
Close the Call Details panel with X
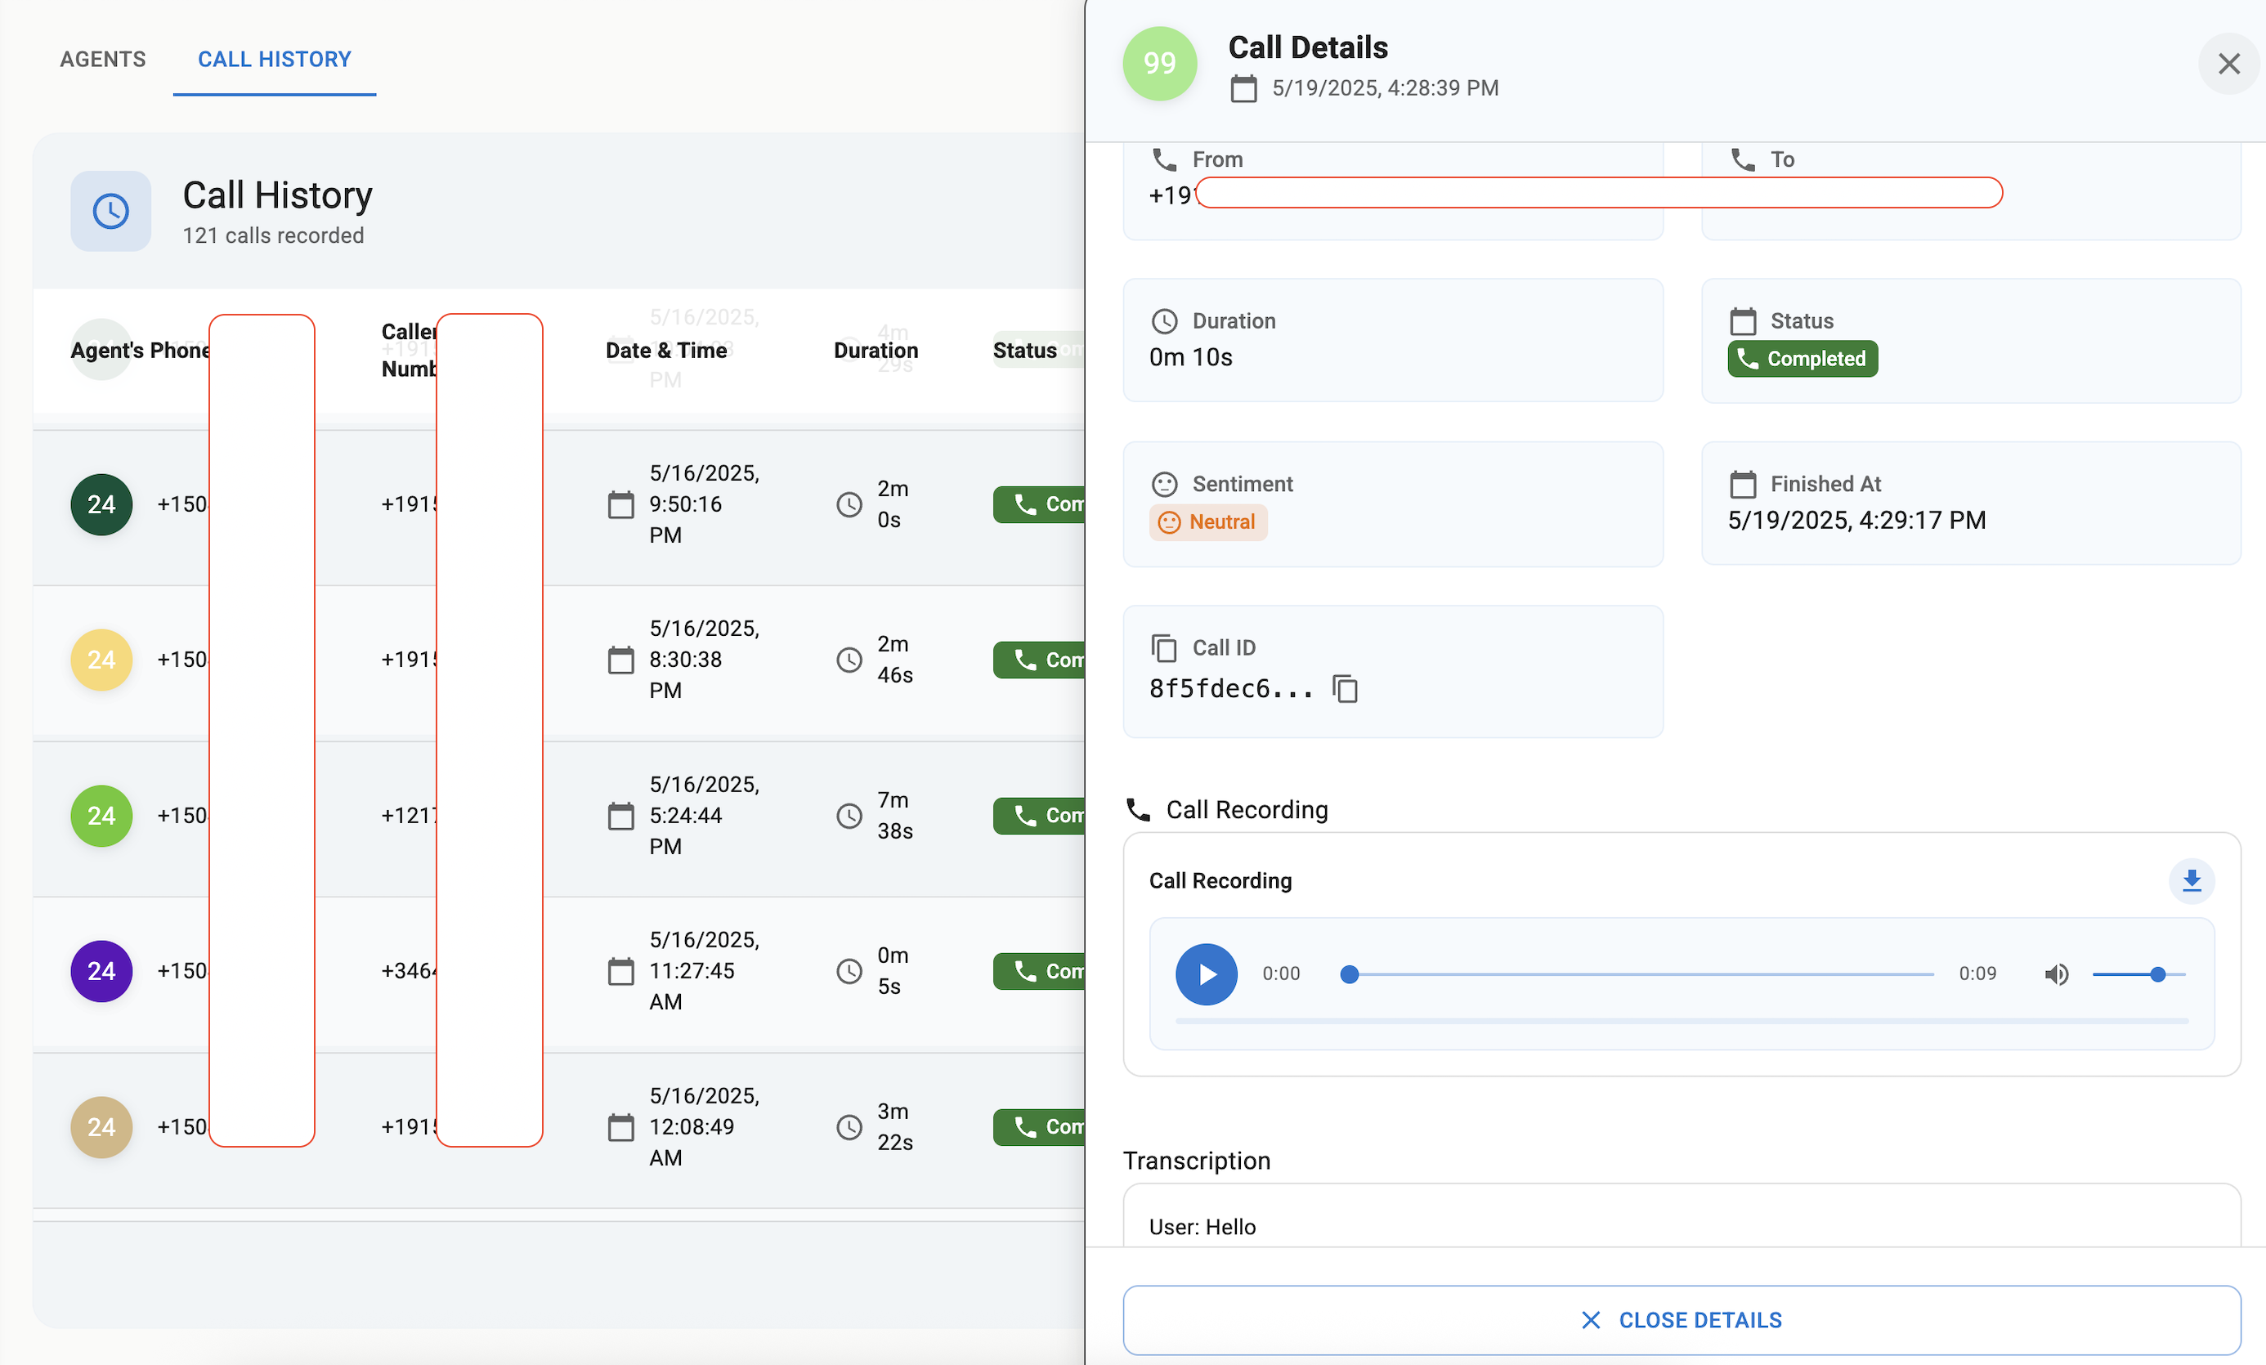pos(2228,64)
